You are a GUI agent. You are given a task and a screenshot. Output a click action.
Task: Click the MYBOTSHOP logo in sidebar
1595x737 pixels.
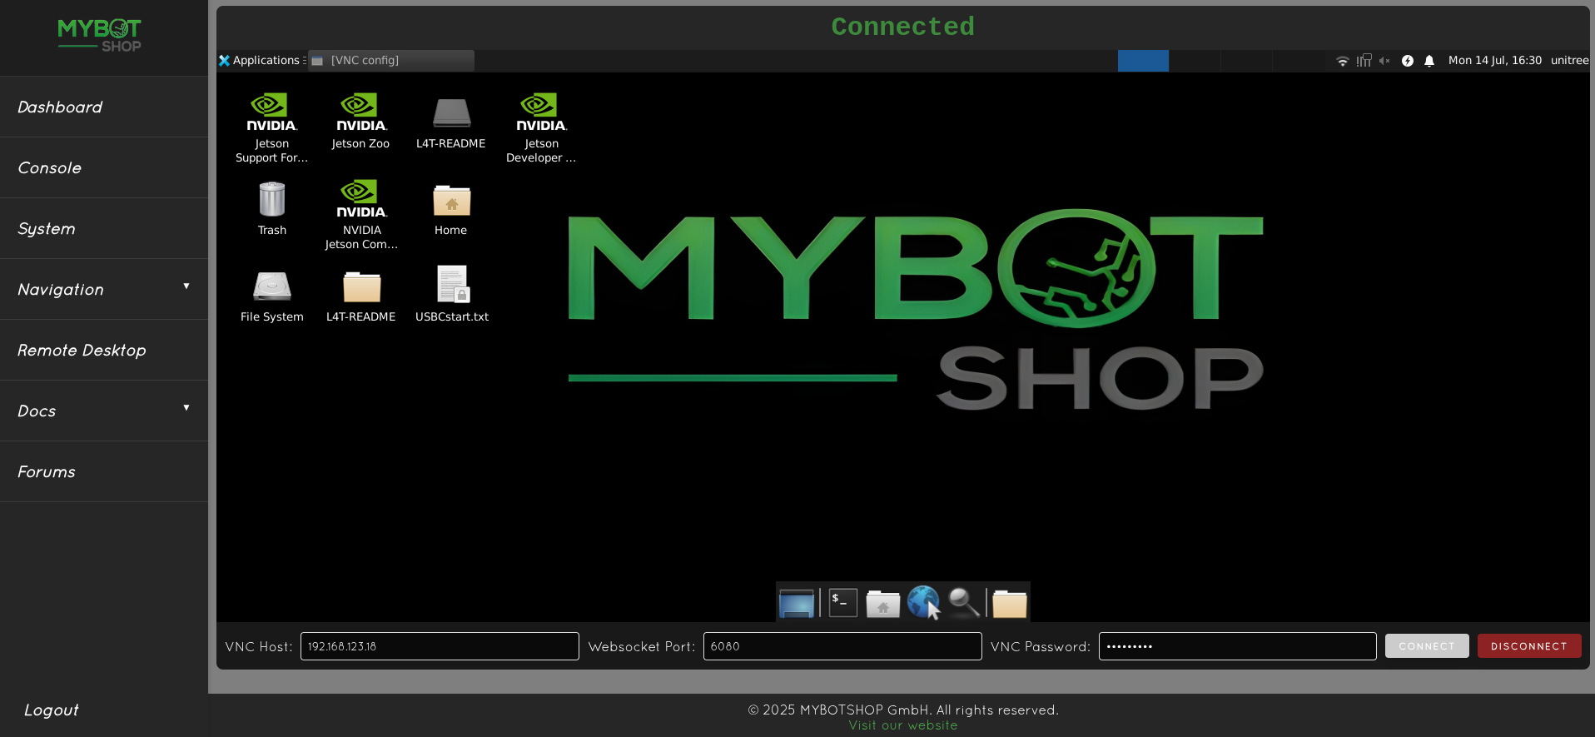click(100, 35)
